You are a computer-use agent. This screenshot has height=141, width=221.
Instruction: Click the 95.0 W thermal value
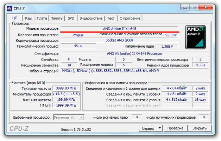click(171, 35)
